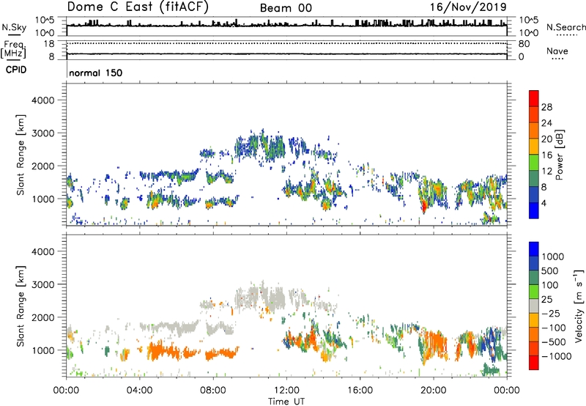Click the velocity colorbar value '-1000'

coord(556,356)
